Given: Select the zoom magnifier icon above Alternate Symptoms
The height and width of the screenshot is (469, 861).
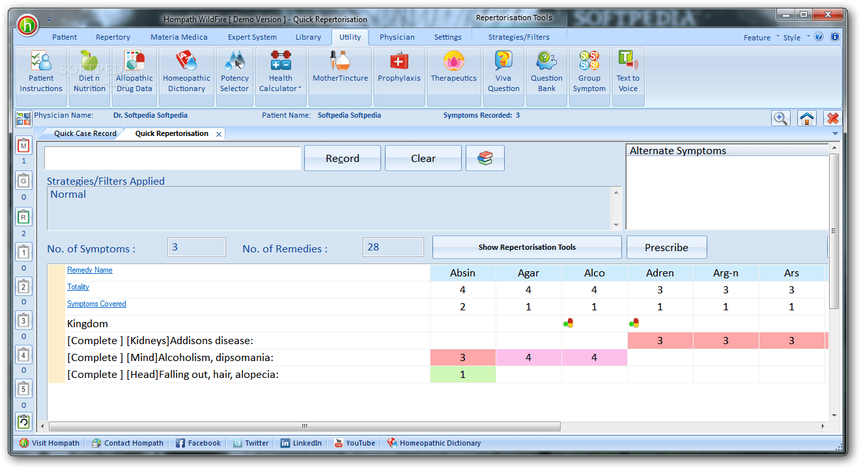Looking at the screenshot, I should coord(781,118).
